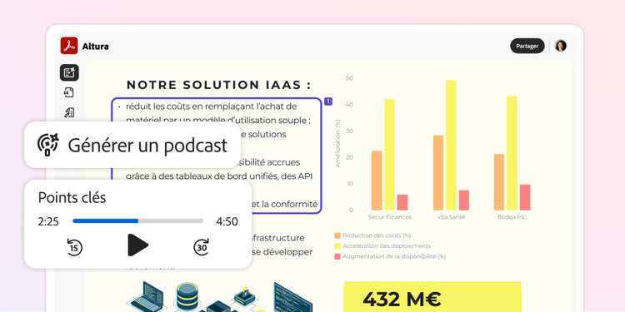Click the Altura document title
Viewport: 625px width, 312px height.
[x=95, y=47]
